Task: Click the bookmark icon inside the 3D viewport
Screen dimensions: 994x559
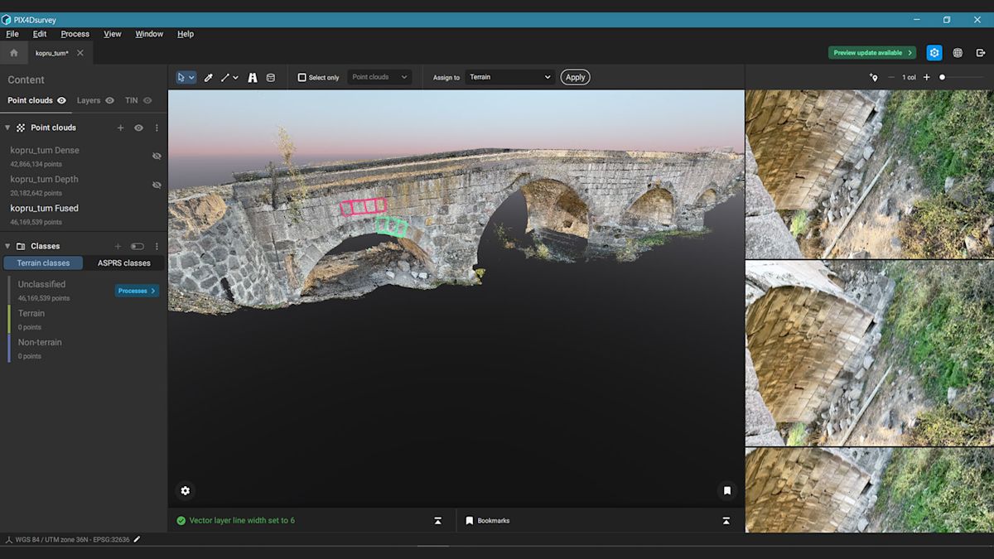Action: (726, 490)
